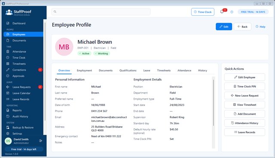This screenshot has width=275, height=158.
Task: Click the email michael.brown@abcconstruction.com.au
Action: tap(109, 119)
